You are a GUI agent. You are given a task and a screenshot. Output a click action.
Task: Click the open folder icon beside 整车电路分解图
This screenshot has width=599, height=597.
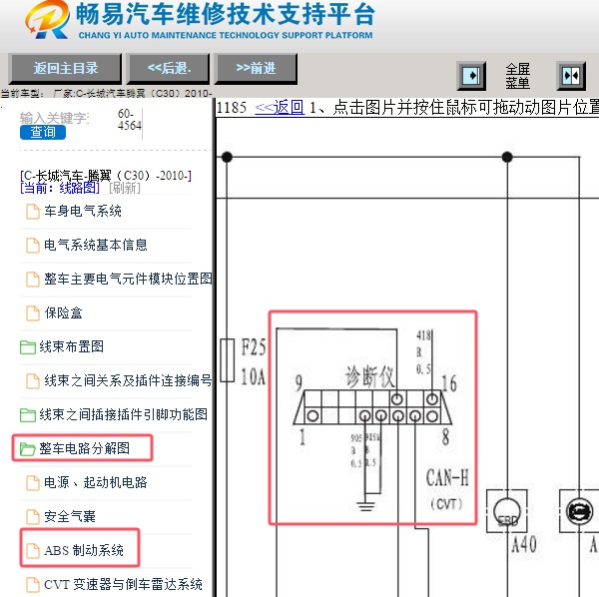click(x=28, y=449)
